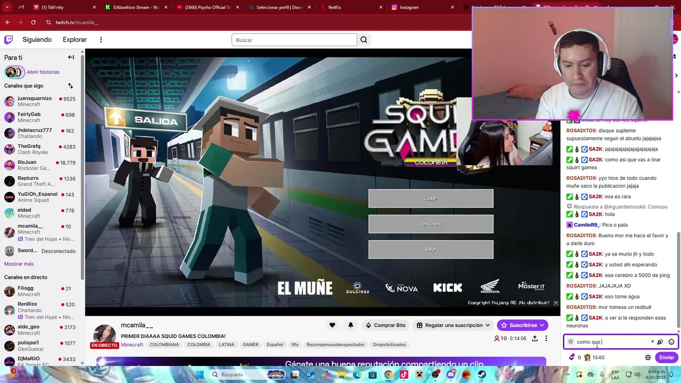681x383 pixels.
Task: Reload the page in browser
Action: click(x=33, y=22)
